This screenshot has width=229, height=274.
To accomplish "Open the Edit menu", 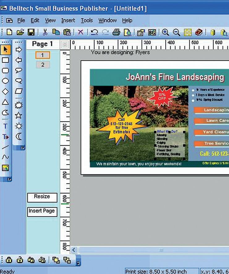I will [x=35, y=20].
